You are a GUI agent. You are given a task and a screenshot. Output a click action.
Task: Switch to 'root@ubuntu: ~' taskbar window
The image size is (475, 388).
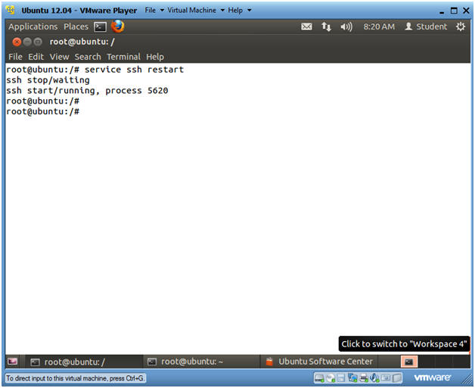[x=200, y=362]
